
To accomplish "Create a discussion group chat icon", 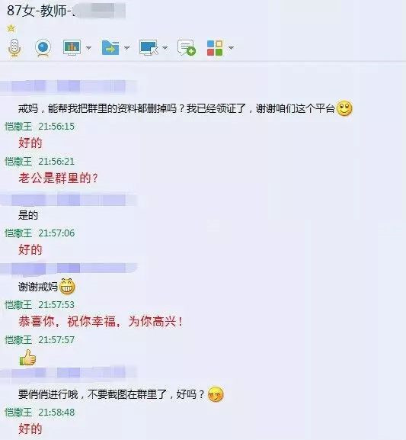I will pyautogui.click(x=186, y=48).
